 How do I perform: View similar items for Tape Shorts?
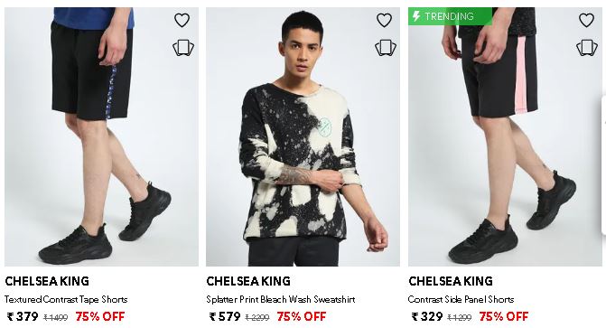coord(183,48)
